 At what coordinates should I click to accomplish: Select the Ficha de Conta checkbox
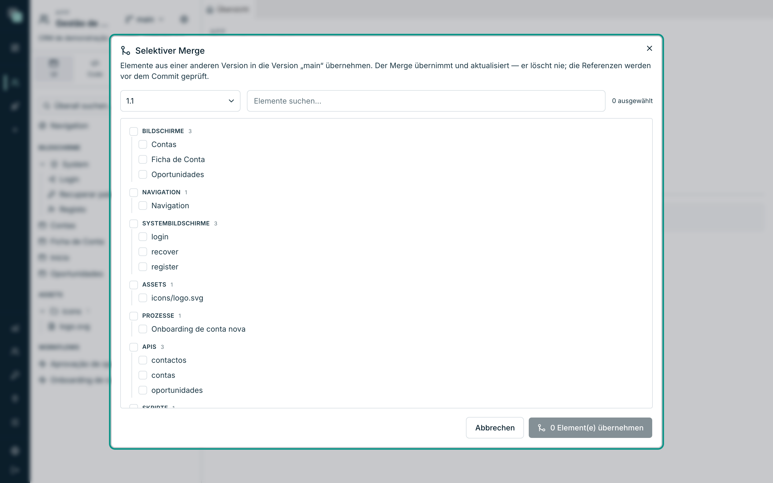tap(143, 160)
